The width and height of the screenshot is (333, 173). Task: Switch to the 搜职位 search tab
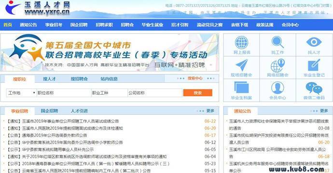tap(19, 79)
